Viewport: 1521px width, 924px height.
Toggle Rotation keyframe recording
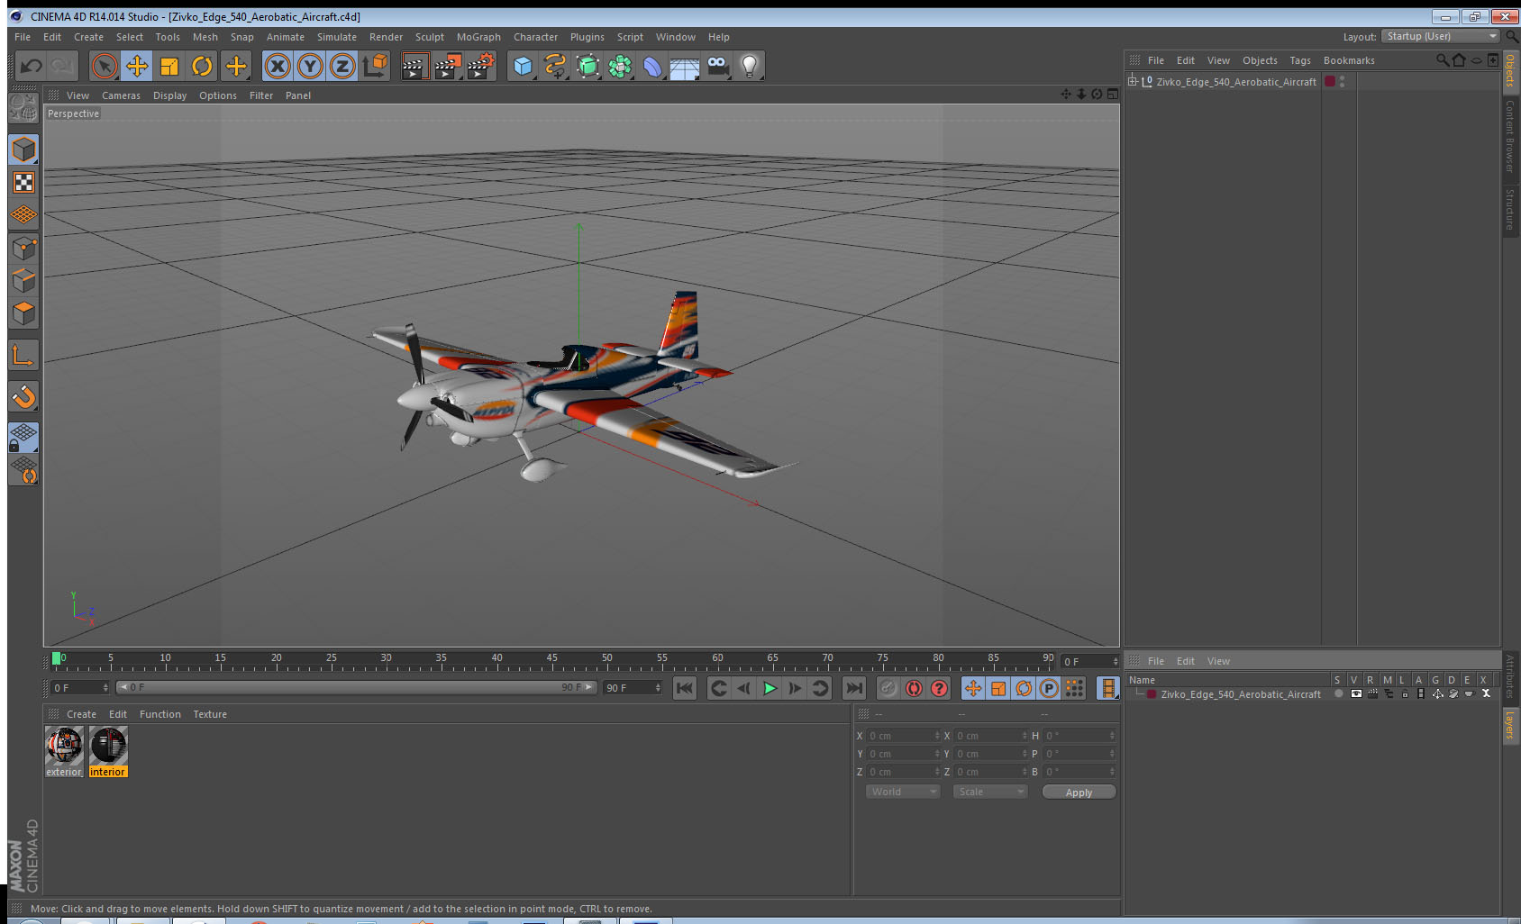(1024, 688)
